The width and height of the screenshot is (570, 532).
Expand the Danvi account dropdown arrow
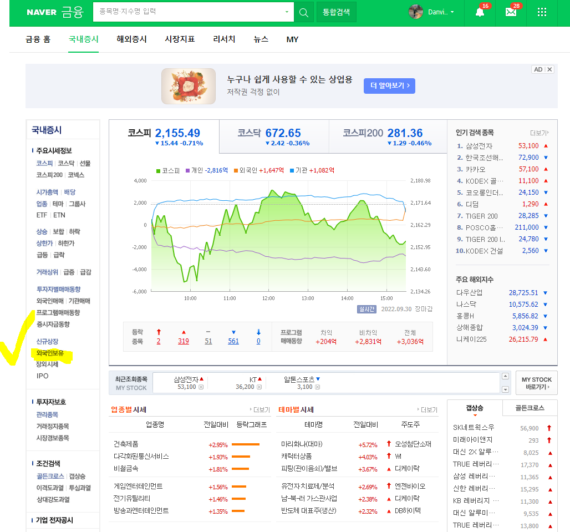click(x=452, y=12)
